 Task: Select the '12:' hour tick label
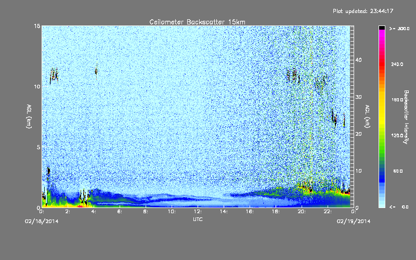click(x=198, y=212)
